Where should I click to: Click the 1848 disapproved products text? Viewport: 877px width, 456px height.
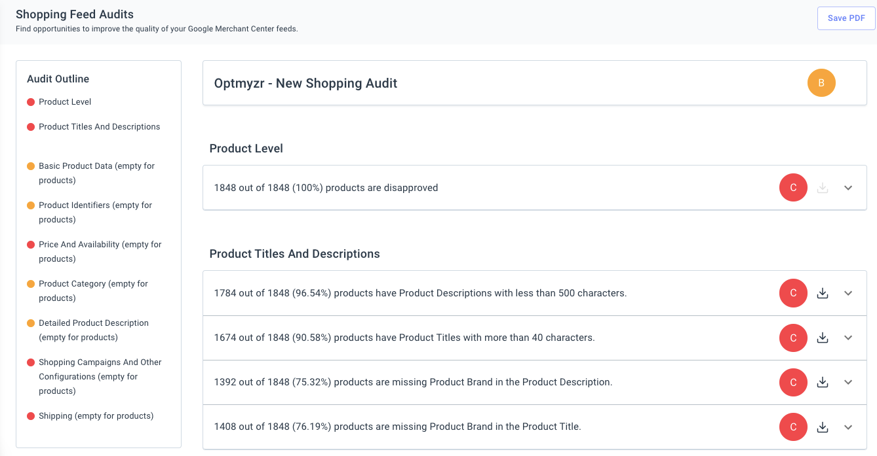pyautogui.click(x=326, y=188)
